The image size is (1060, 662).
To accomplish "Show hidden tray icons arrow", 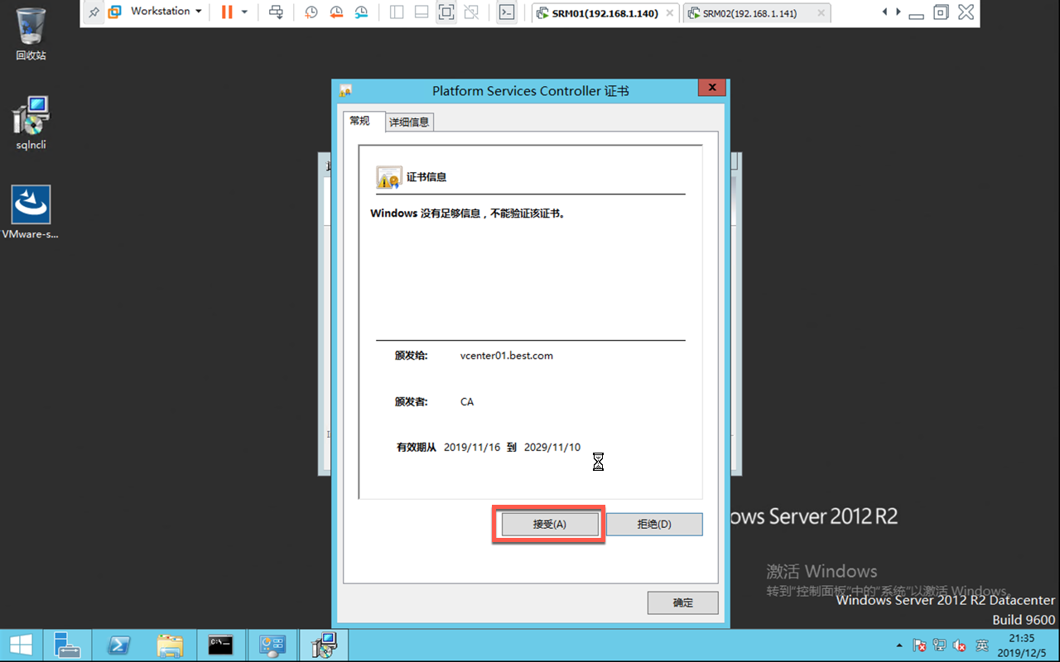I will tap(899, 645).
